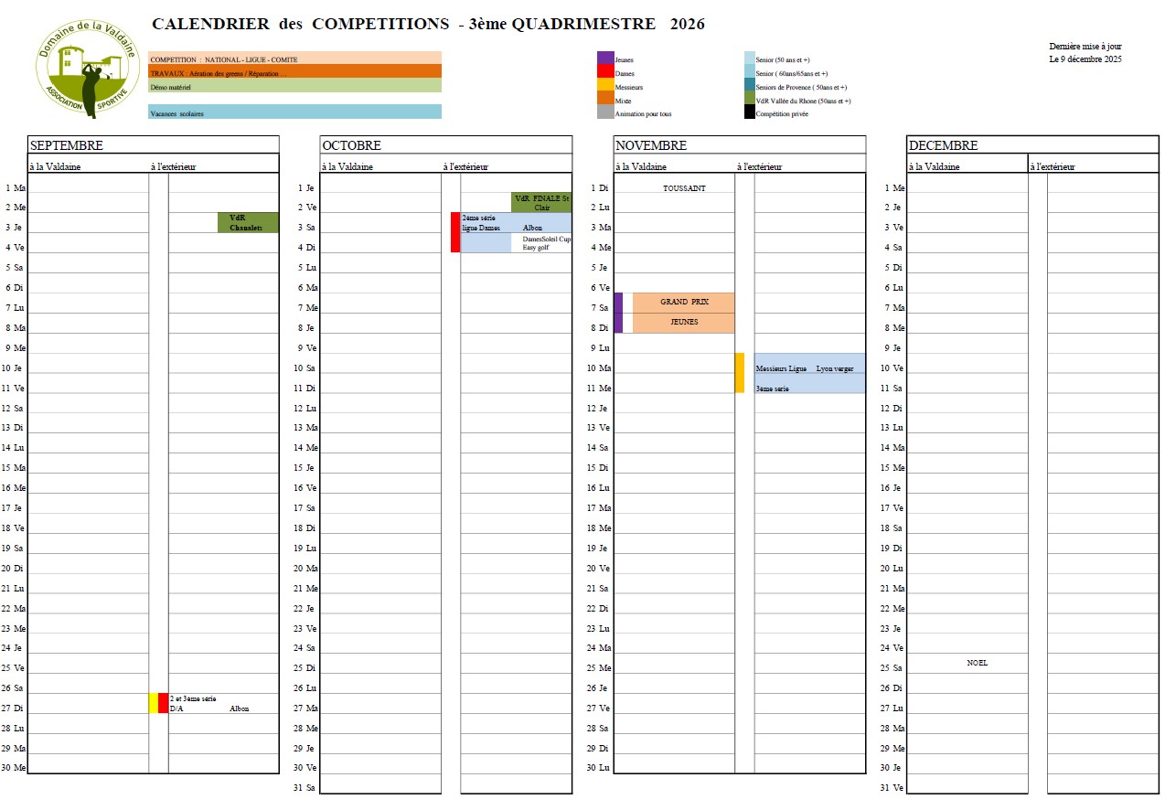
Task: Select the yellow Messieurs legend swatch
Action: pyautogui.click(x=605, y=86)
